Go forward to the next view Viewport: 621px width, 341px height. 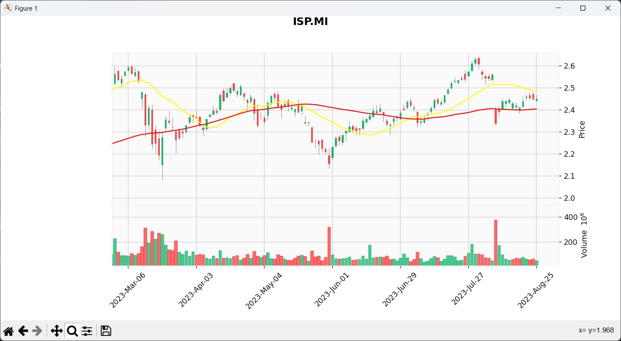[37, 331]
